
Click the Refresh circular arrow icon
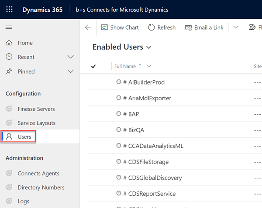pos(151,27)
